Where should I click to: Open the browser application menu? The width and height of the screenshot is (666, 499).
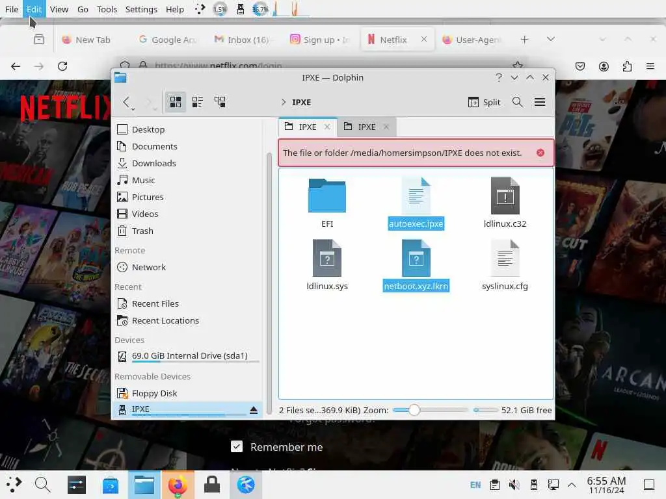tap(650, 66)
